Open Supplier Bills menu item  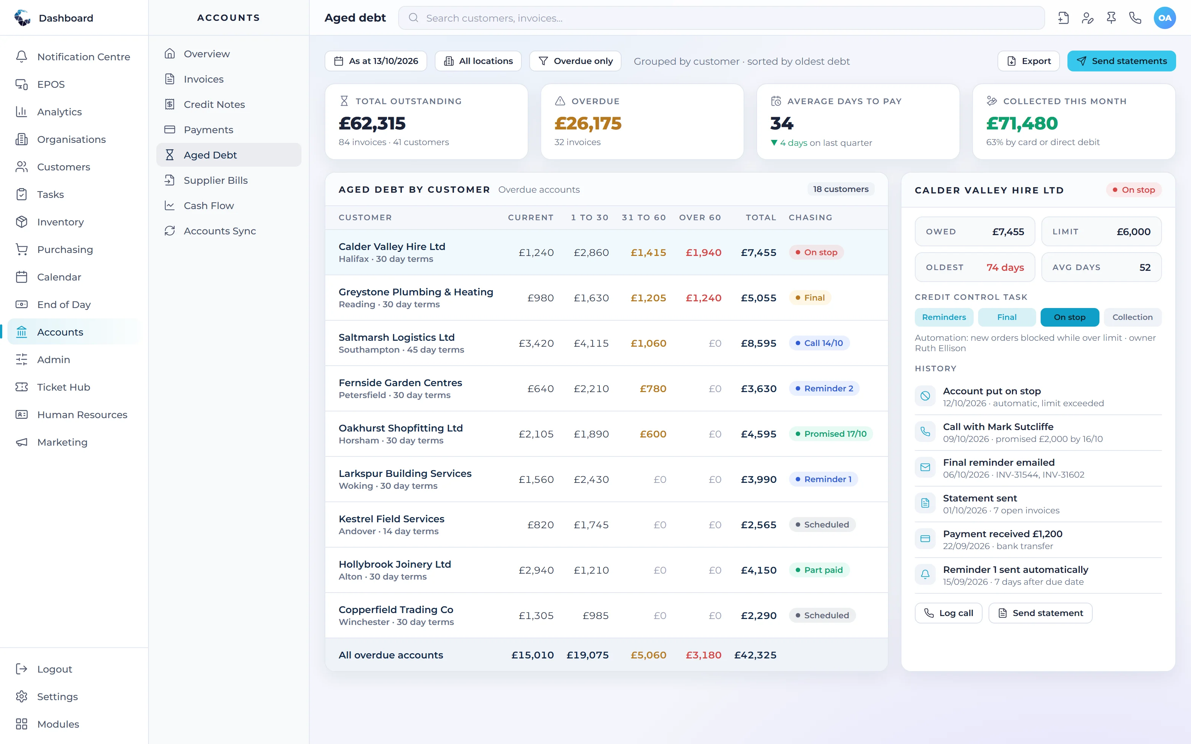[229, 180]
